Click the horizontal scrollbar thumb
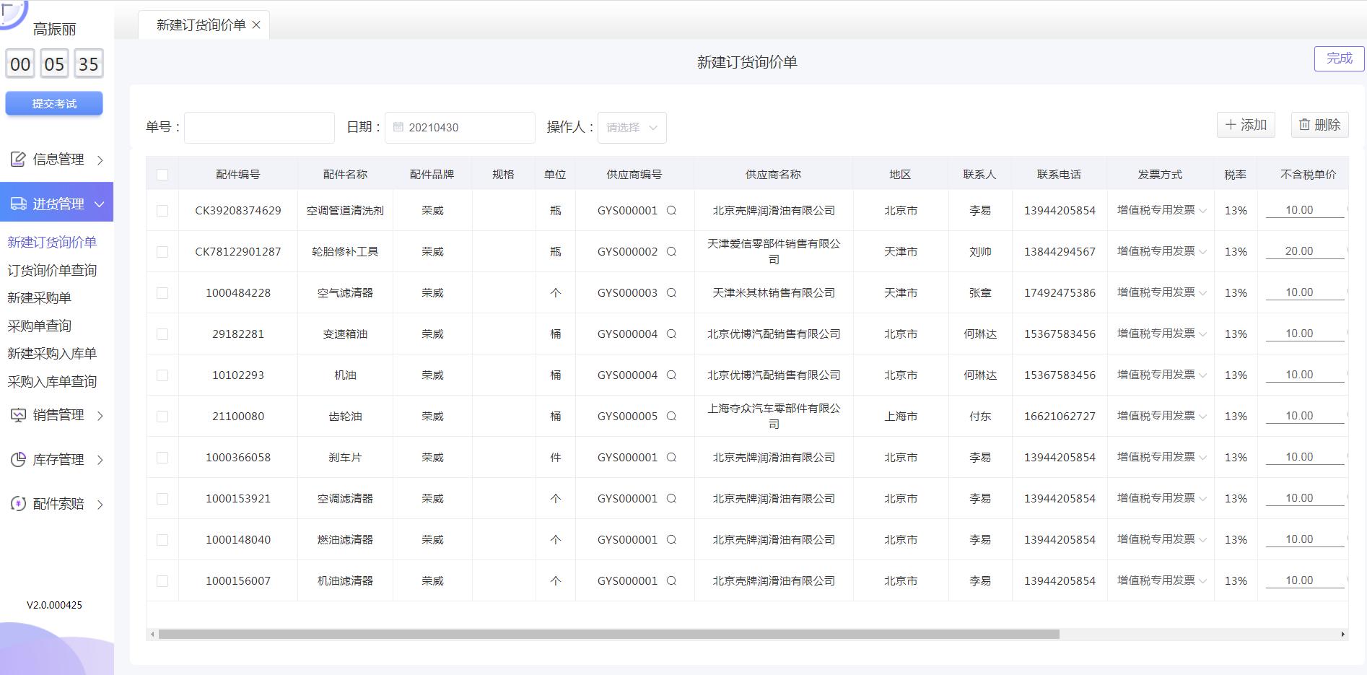The height and width of the screenshot is (675, 1367). point(608,635)
